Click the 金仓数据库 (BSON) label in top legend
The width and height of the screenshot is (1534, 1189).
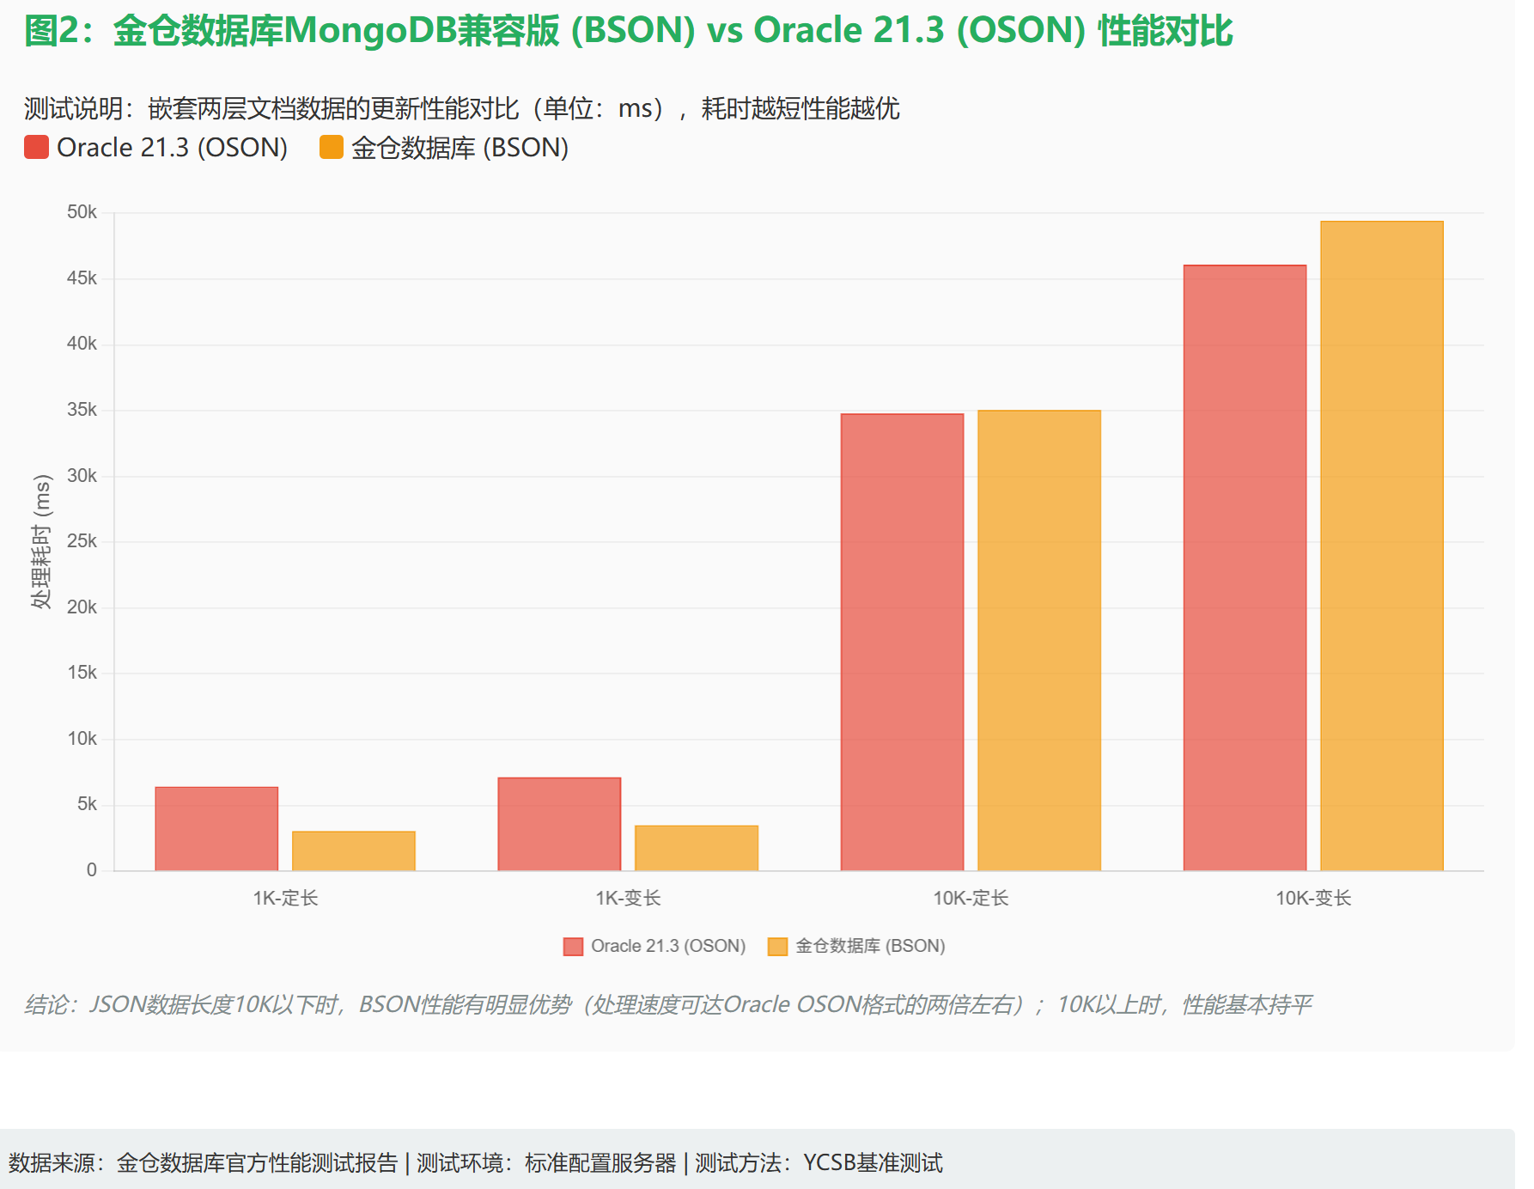460,148
